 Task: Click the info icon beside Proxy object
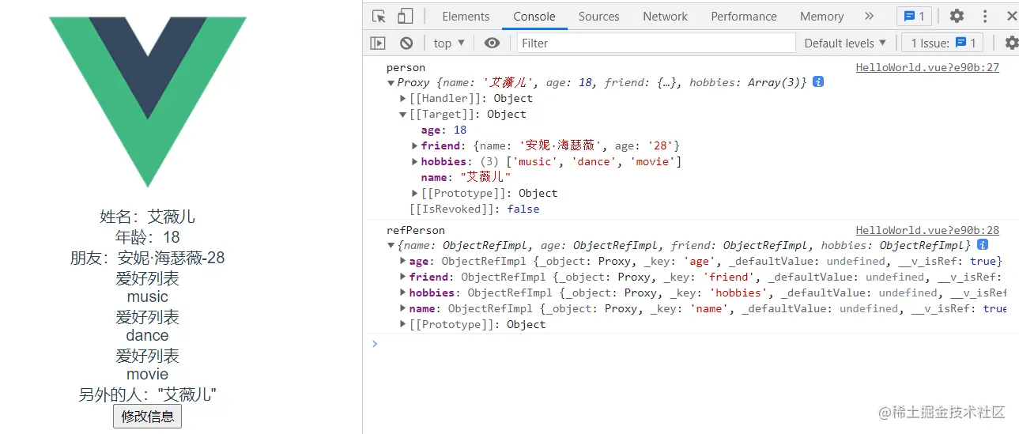[818, 81]
